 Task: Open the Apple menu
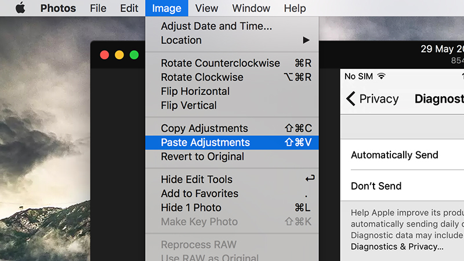pos(20,8)
